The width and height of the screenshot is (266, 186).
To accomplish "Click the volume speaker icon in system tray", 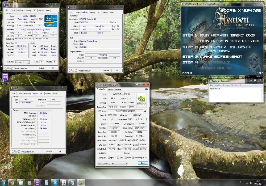I will (251, 183).
